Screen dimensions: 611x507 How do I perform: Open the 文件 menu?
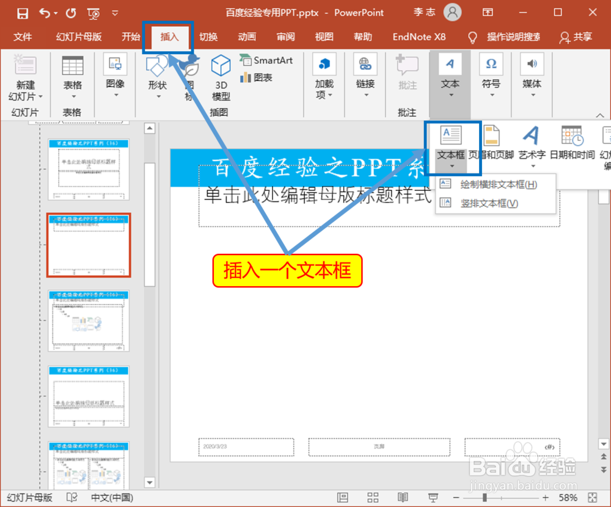click(x=23, y=37)
